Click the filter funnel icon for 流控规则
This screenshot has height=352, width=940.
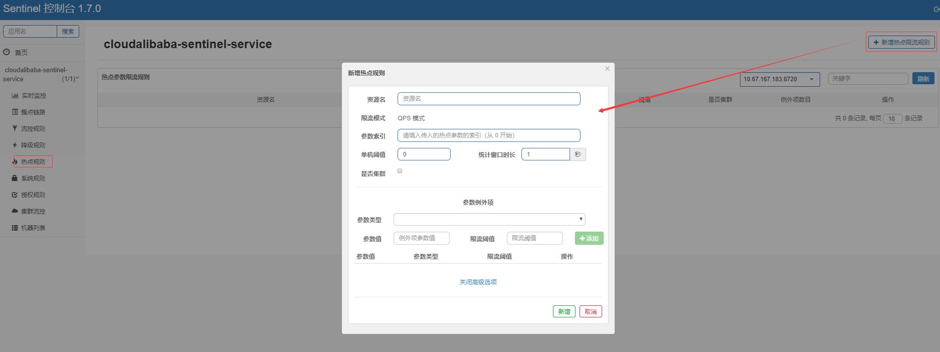tap(15, 128)
